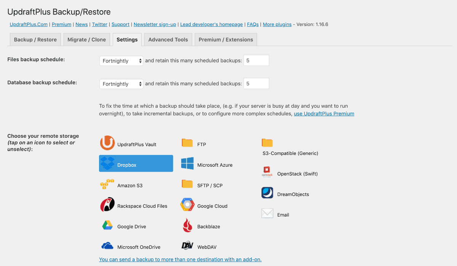This screenshot has height=266, width=457.
Task: Switch to the Advanced Tools tab
Action: pyautogui.click(x=168, y=39)
